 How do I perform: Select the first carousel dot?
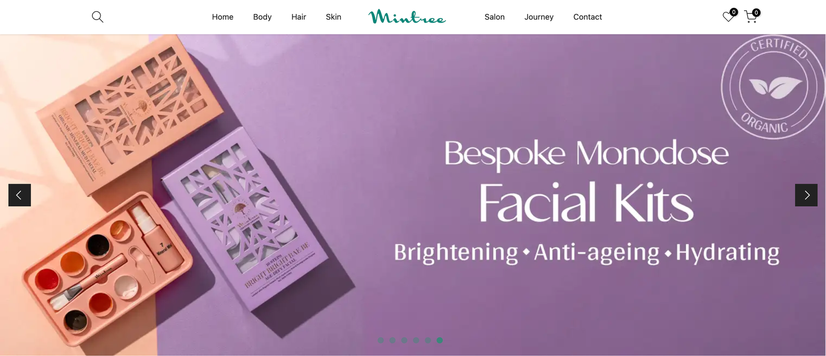(x=380, y=341)
